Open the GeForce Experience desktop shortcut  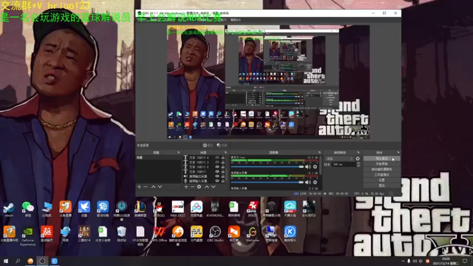pyautogui.click(x=28, y=236)
